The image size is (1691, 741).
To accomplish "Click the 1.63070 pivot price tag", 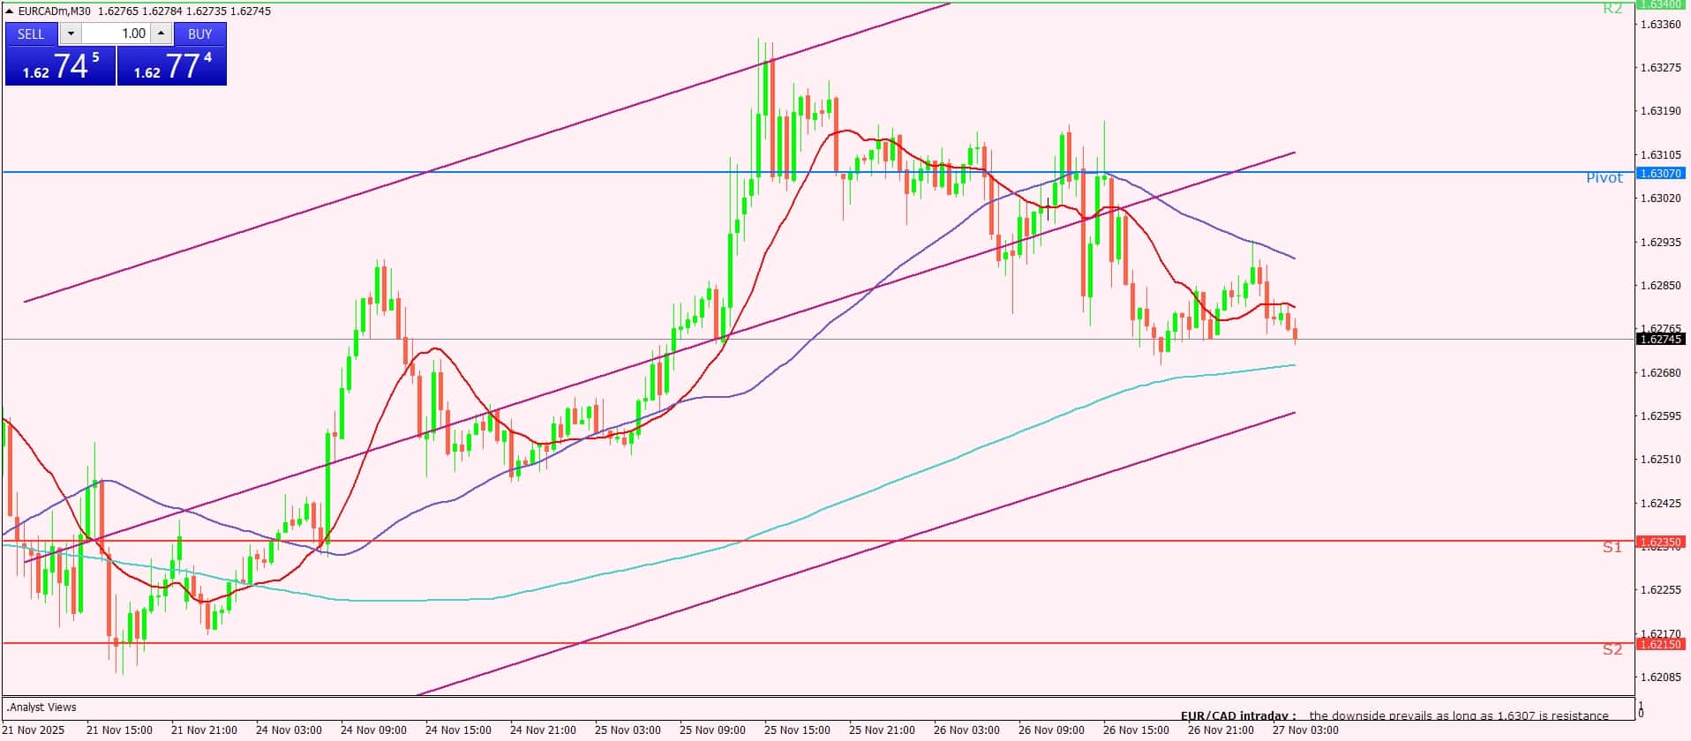I will 1660,174.
